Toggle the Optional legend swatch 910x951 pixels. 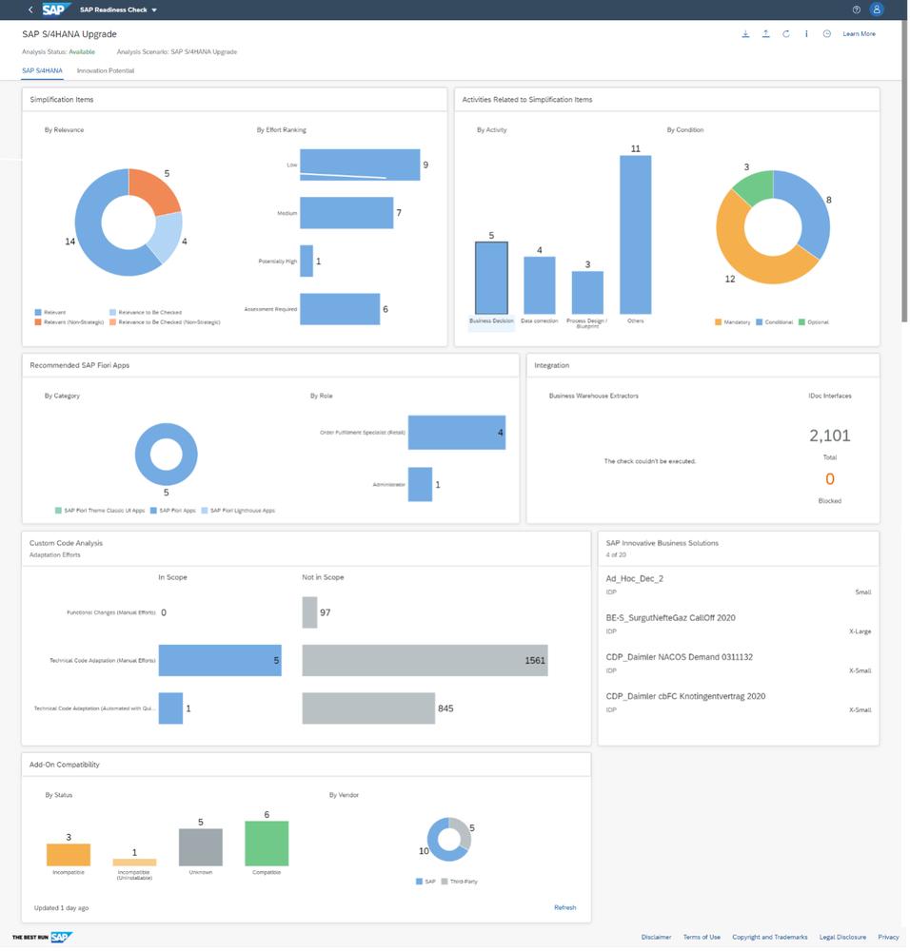[801, 322]
